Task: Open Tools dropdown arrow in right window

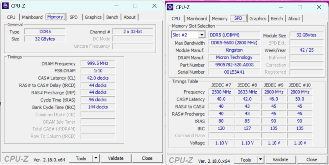Action: [261, 160]
